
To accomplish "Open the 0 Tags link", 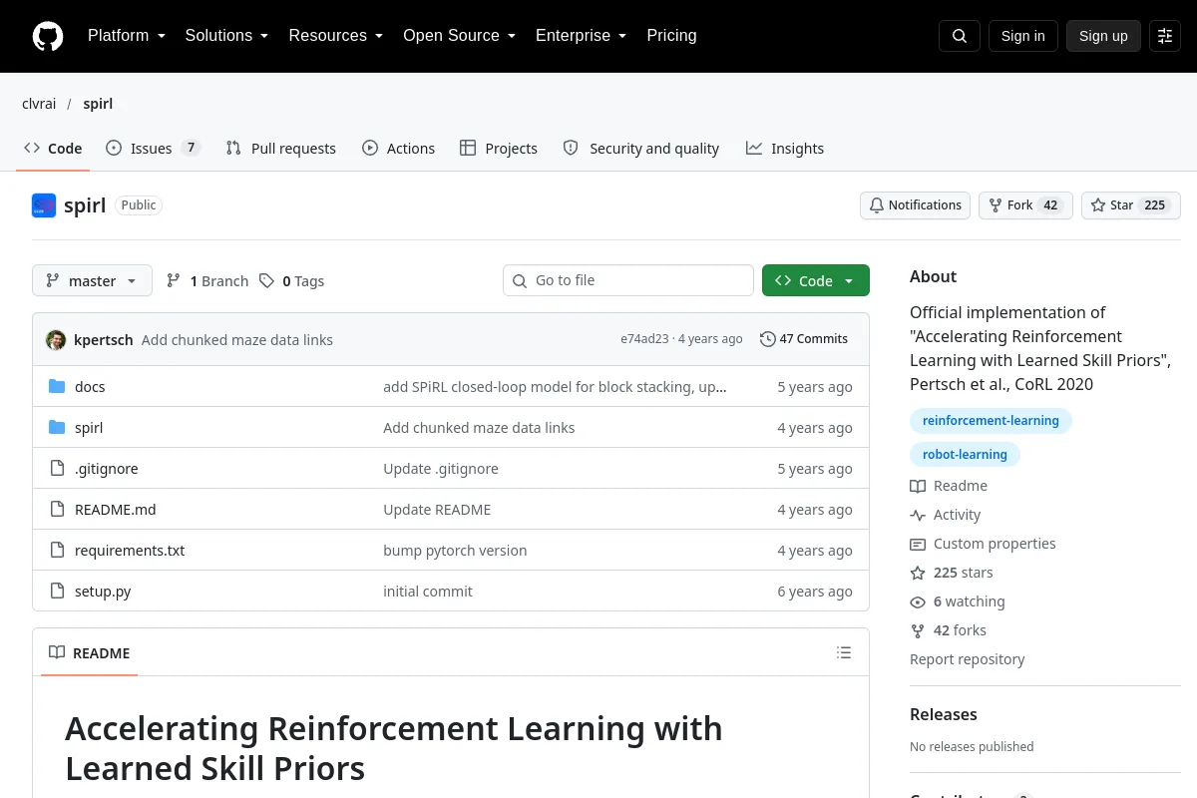I will click(x=291, y=281).
